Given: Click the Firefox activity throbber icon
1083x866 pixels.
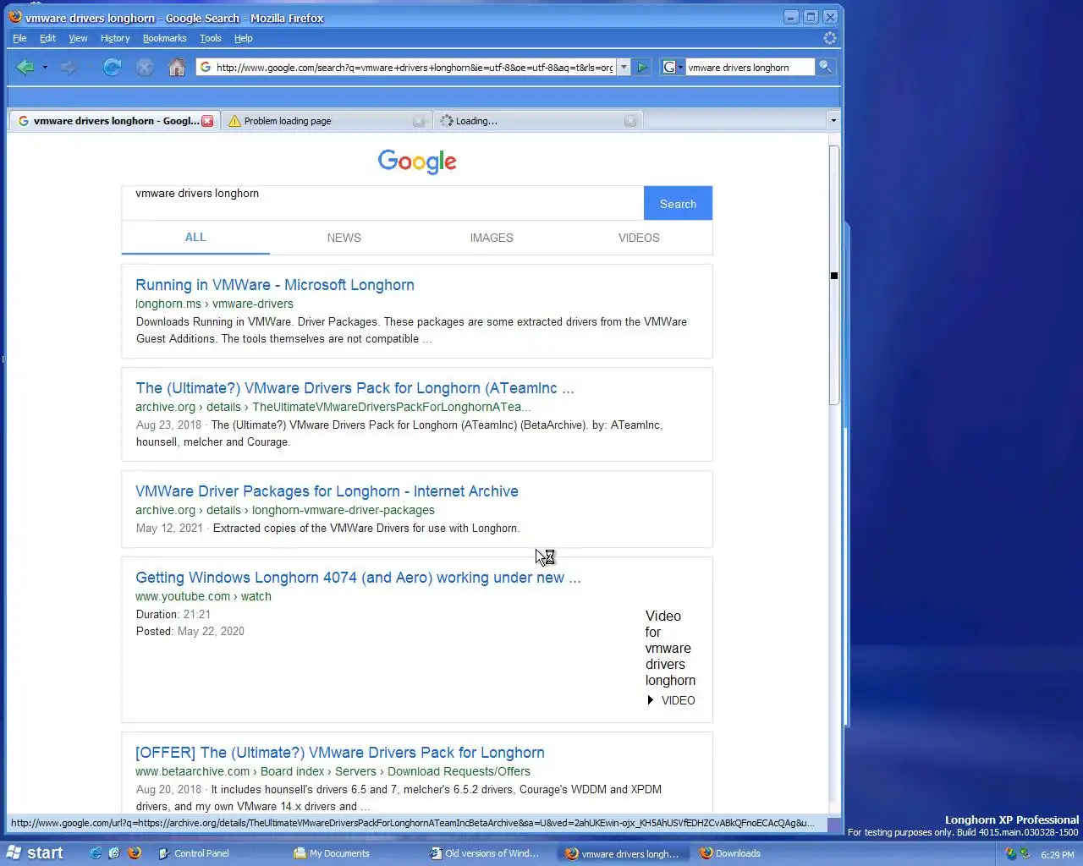Looking at the screenshot, I should pos(830,38).
